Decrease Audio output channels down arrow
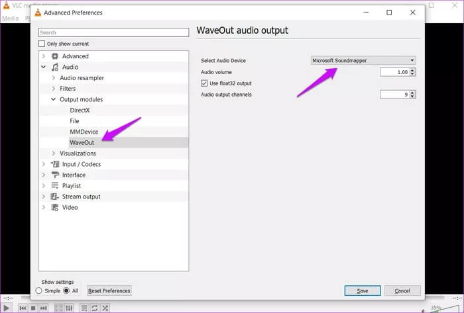Screen dimensions: 464x313 coord(413,96)
